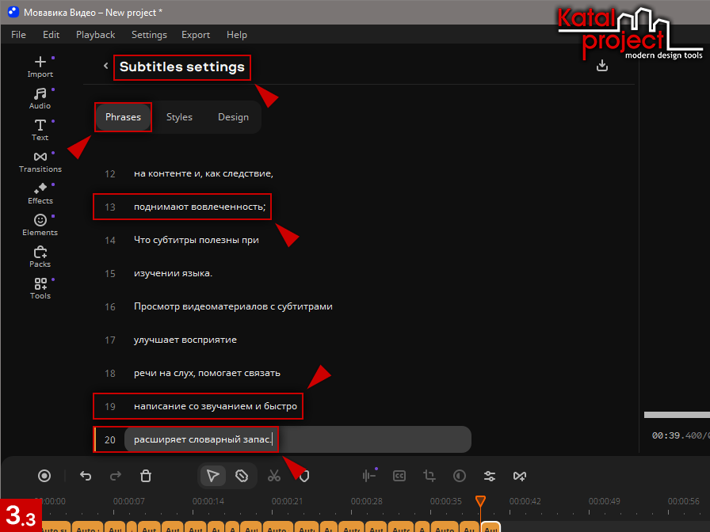
Task: Open the Transitions panel
Action: [40, 161]
